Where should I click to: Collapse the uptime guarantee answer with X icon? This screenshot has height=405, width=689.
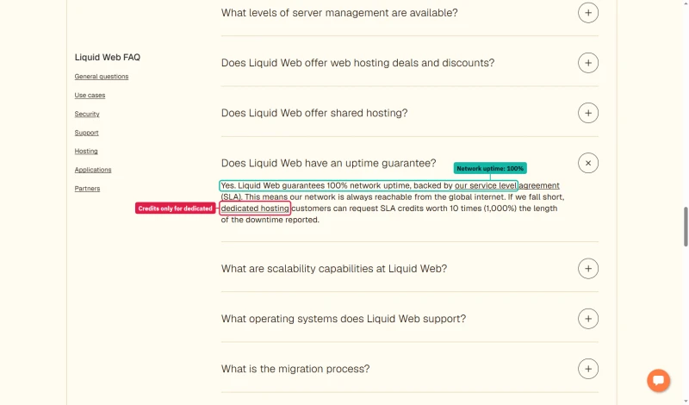588,163
